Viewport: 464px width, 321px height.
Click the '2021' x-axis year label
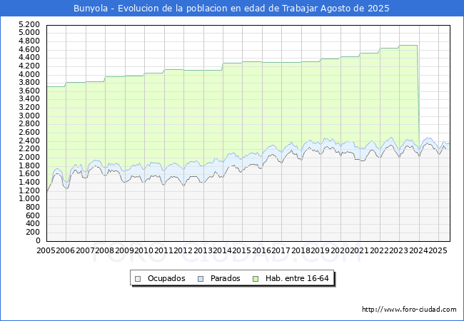coord(360,250)
